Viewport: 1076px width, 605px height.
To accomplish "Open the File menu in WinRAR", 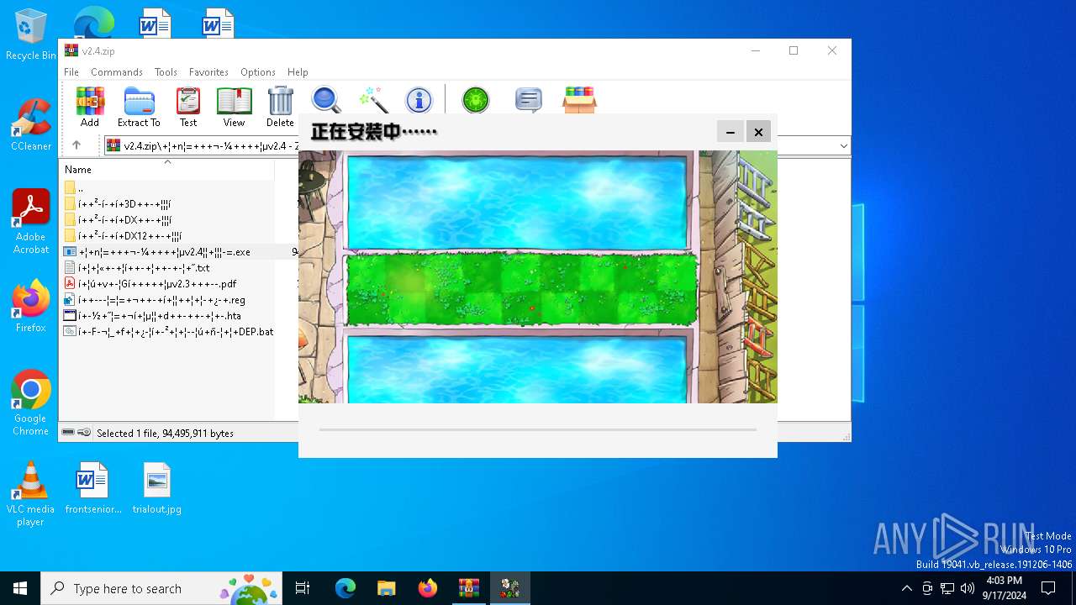I will coord(71,72).
